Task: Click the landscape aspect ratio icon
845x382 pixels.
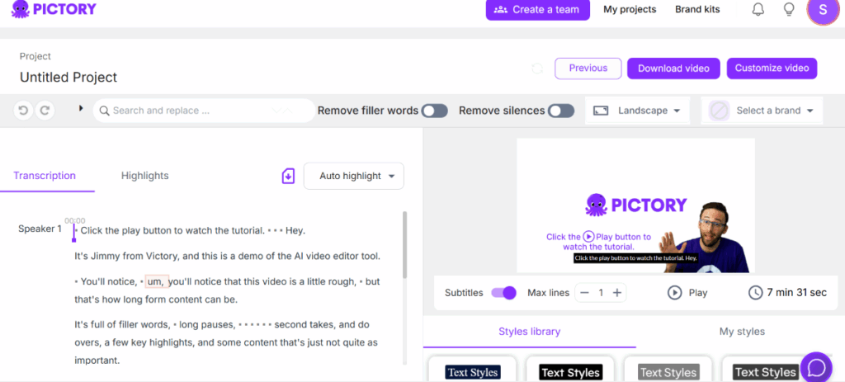Action: [601, 111]
